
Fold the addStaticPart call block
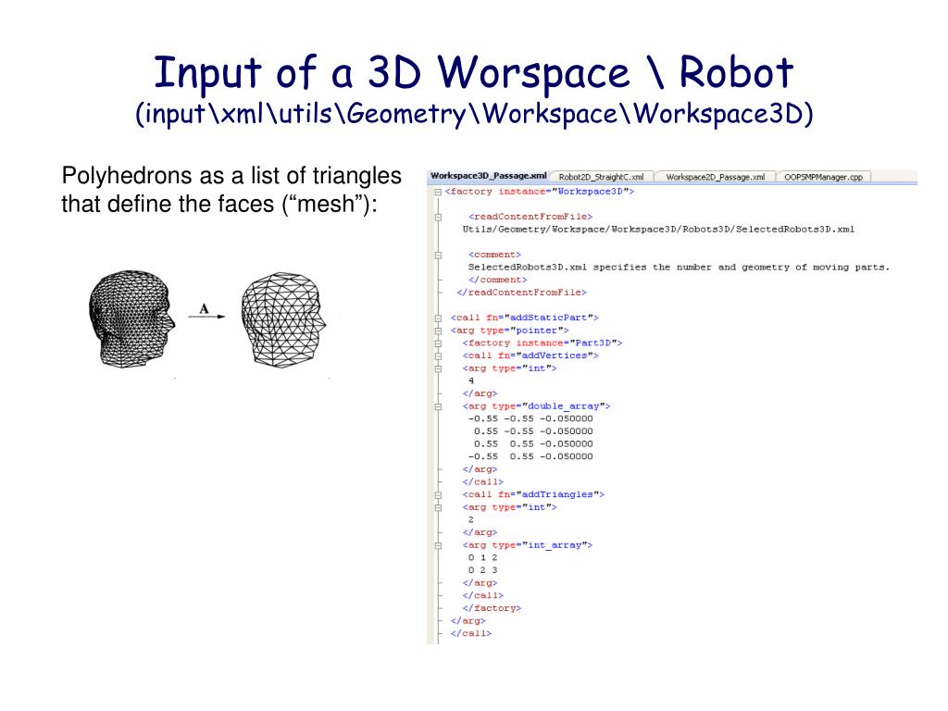(x=438, y=318)
